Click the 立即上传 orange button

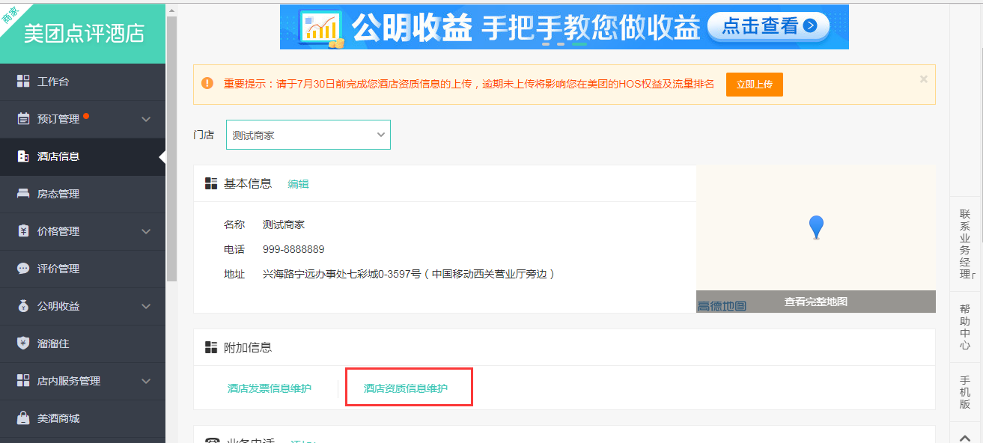click(x=754, y=85)
